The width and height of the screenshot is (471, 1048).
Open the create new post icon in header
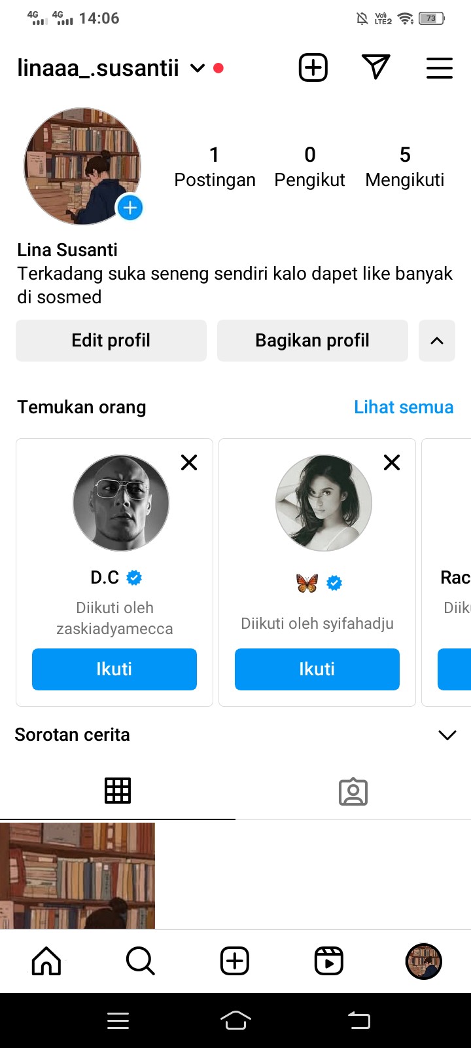pyautogui.click(x=313, y=67)
